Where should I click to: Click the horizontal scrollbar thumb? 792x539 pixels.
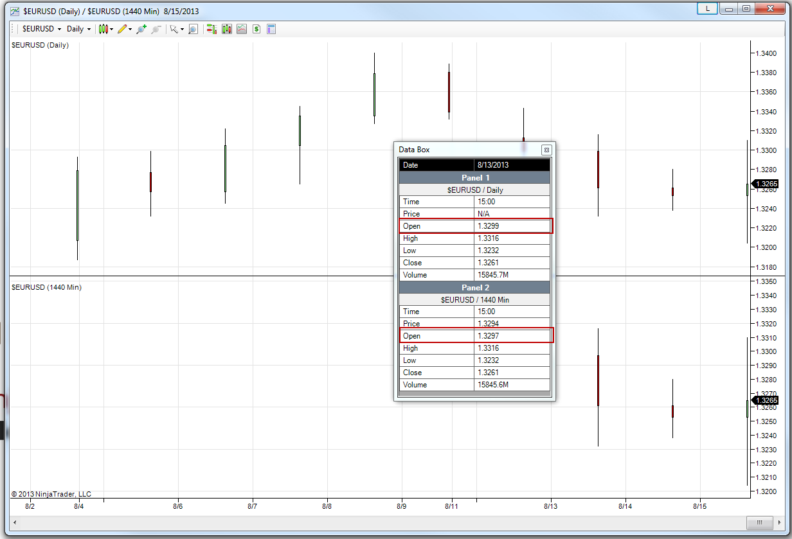pos(760,522)
